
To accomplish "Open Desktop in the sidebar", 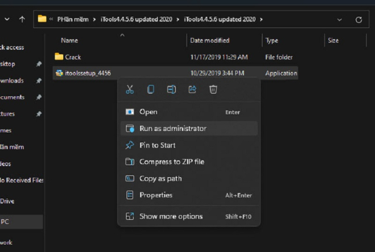I will tap(8, 64).
